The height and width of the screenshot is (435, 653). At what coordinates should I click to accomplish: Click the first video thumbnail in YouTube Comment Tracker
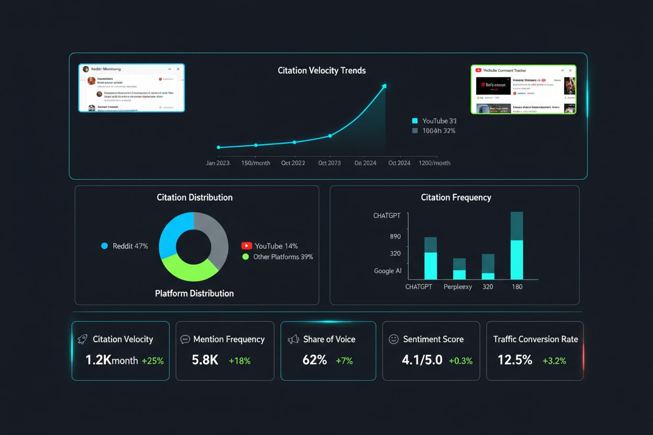click(x=493, y=86)
